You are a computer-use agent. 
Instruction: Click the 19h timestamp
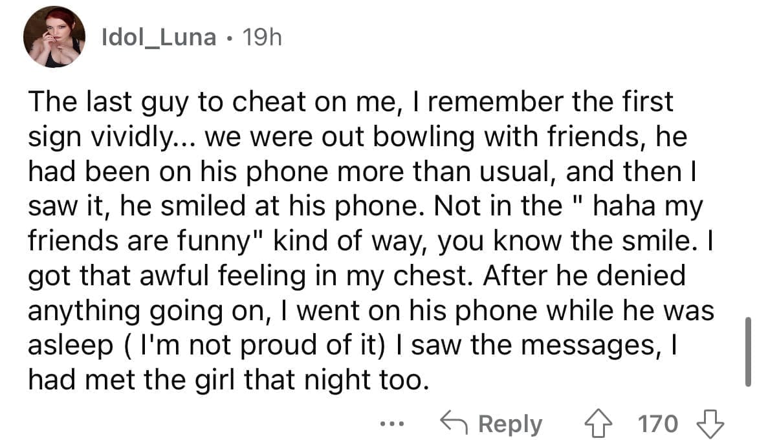point(261,38)
